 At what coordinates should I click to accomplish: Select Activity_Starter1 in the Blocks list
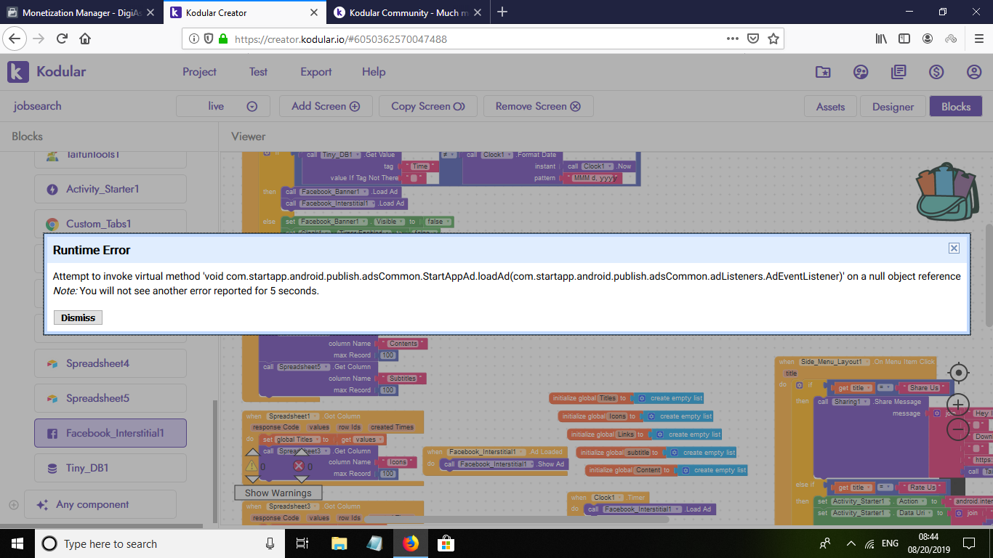click(x=110, y=189)
